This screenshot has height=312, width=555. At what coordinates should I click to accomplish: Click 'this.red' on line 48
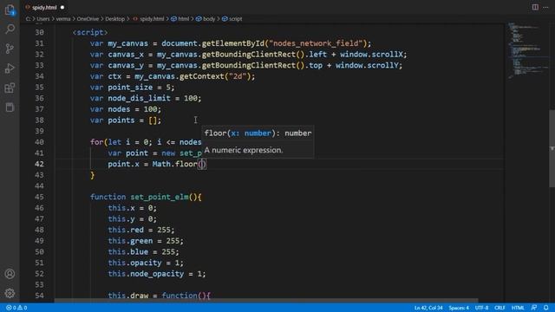point(126,230)
